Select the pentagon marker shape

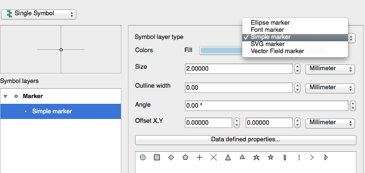pyautogui.click(x=185, y=158)
